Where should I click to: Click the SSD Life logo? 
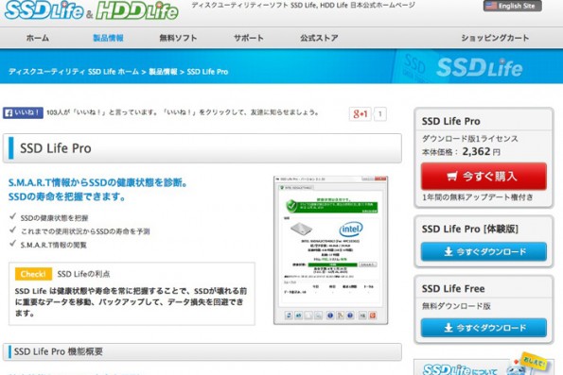(x=44, y=9)
